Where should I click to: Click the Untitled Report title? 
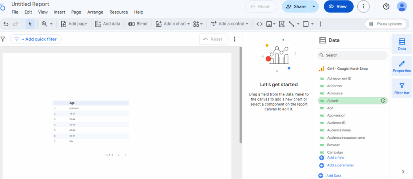(x=30, y=4)
